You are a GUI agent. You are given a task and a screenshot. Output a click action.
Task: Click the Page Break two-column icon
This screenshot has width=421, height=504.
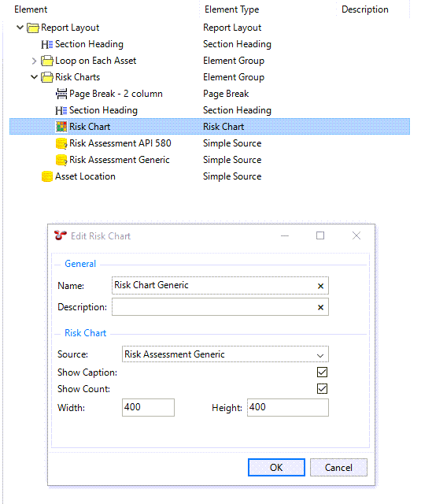pos(61,94)
